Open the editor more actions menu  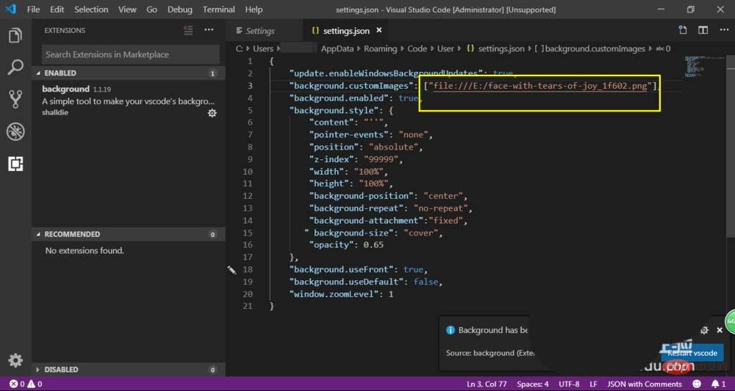724,30
